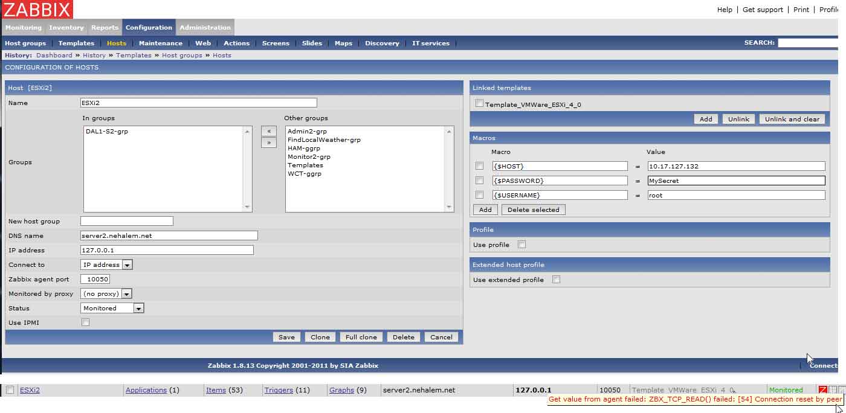Go to Templates submenu
846x413 pixels.
76,43
